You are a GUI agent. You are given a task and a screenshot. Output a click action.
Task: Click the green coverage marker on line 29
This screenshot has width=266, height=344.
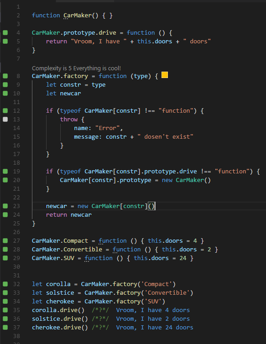click(x=5, y=258)
